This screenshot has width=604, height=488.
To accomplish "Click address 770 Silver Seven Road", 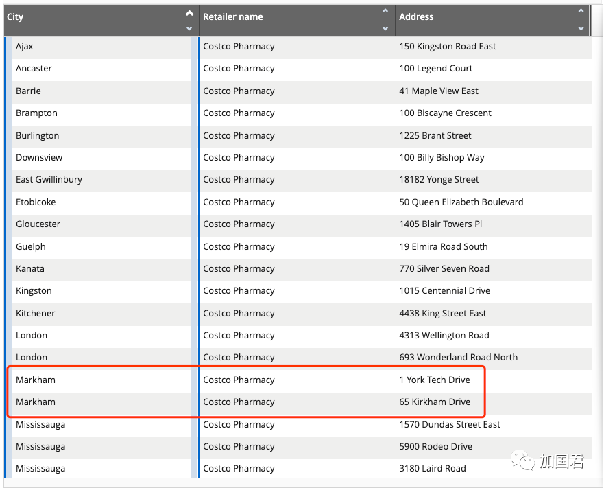I will (x=444, y=268).
